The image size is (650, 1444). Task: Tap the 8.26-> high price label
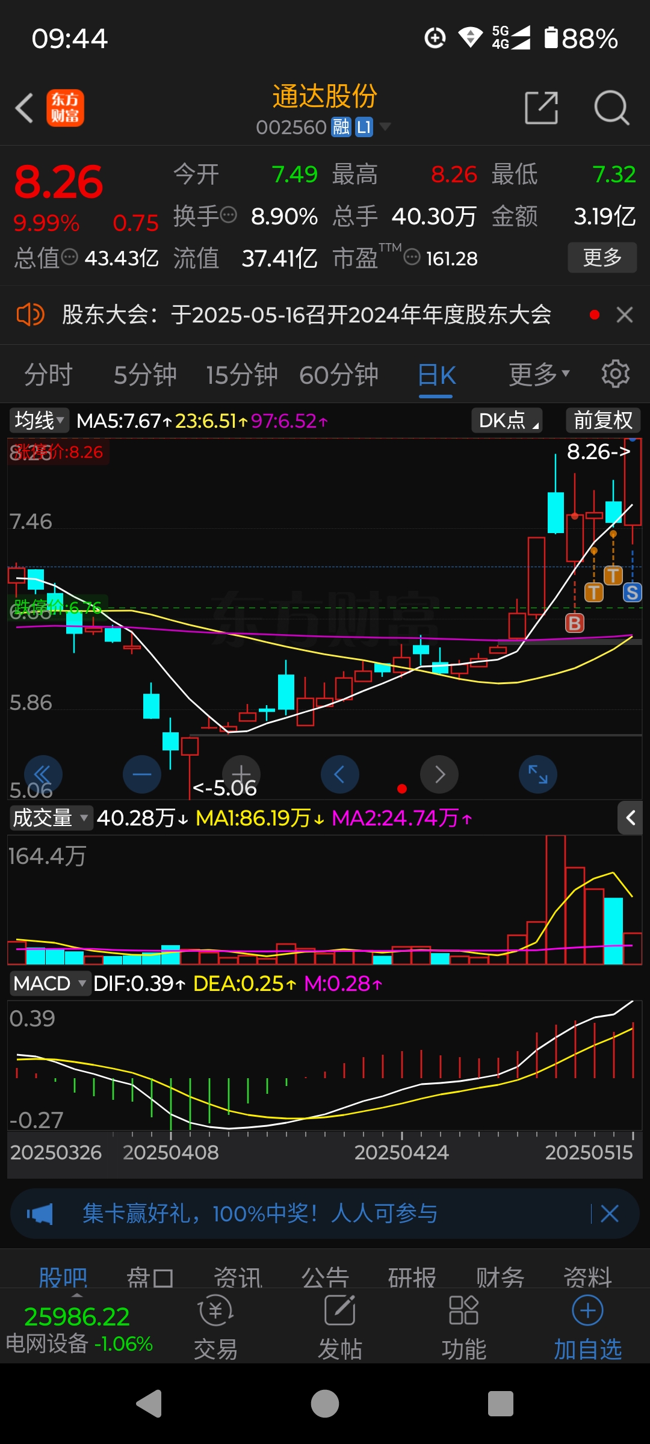point(599,452)
